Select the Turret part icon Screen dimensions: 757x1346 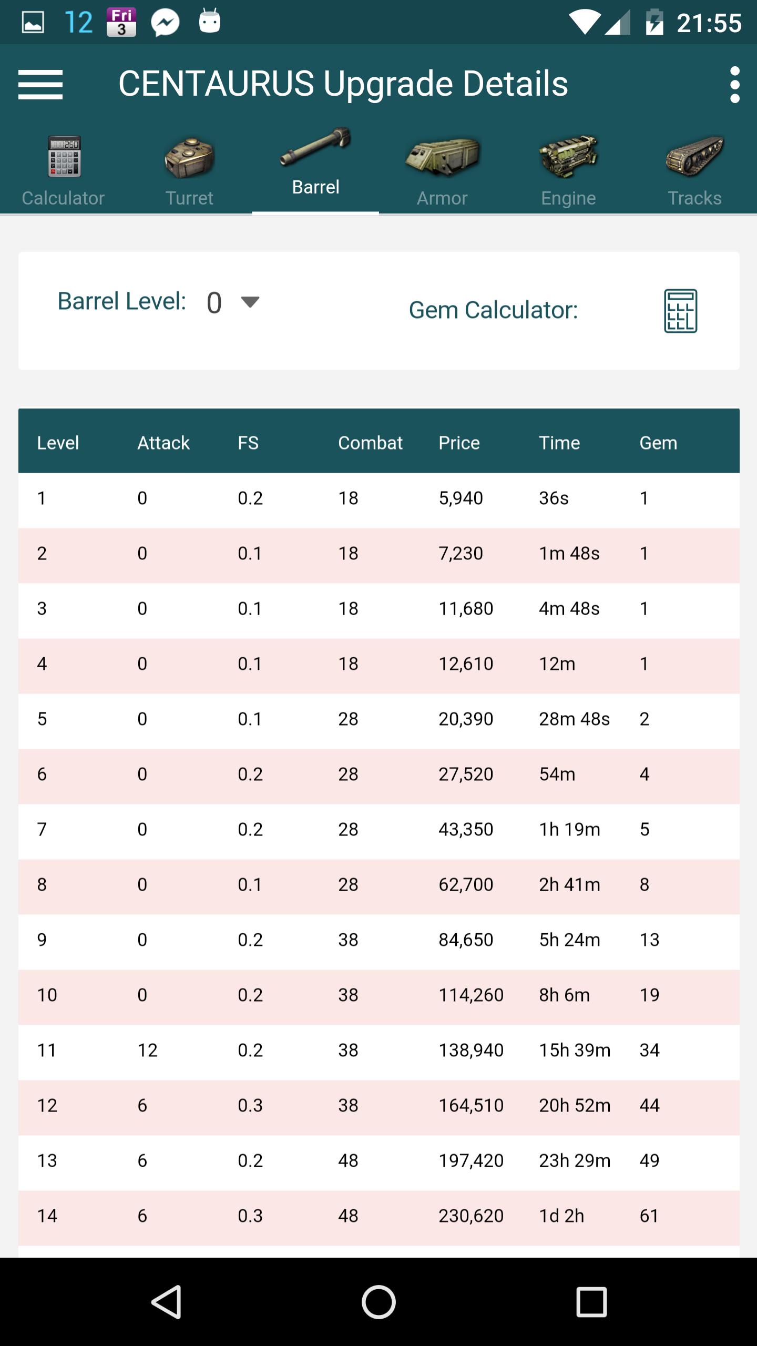click(189, 158)
